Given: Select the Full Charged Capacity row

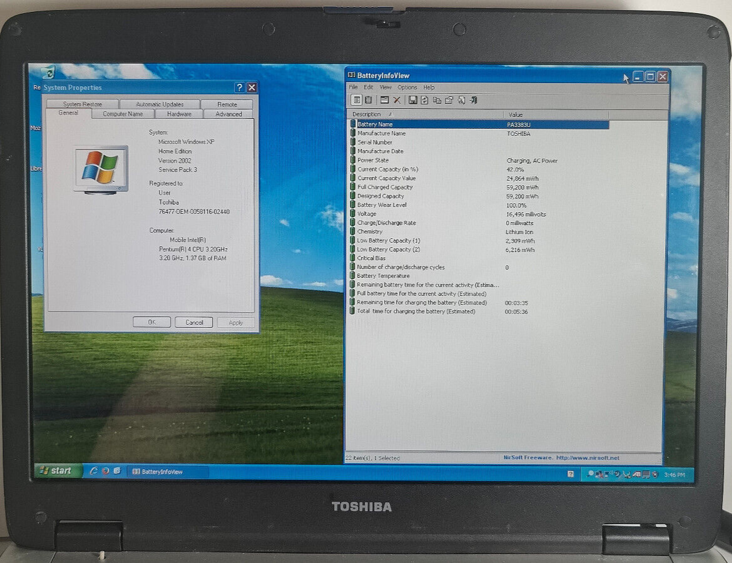Looking at the screenshot, I should pos(479,187).
